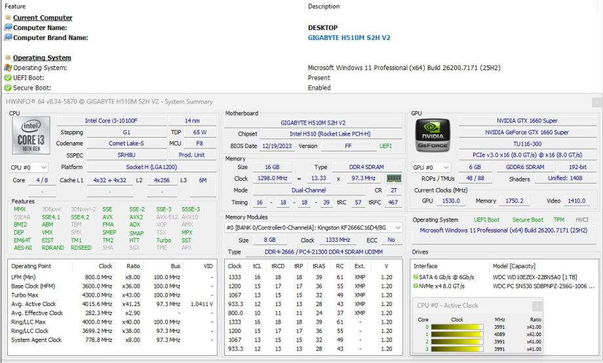Click the Computer Name monitor icon
The height and width of the screenshot is (363, 603).
click(8, 28)
